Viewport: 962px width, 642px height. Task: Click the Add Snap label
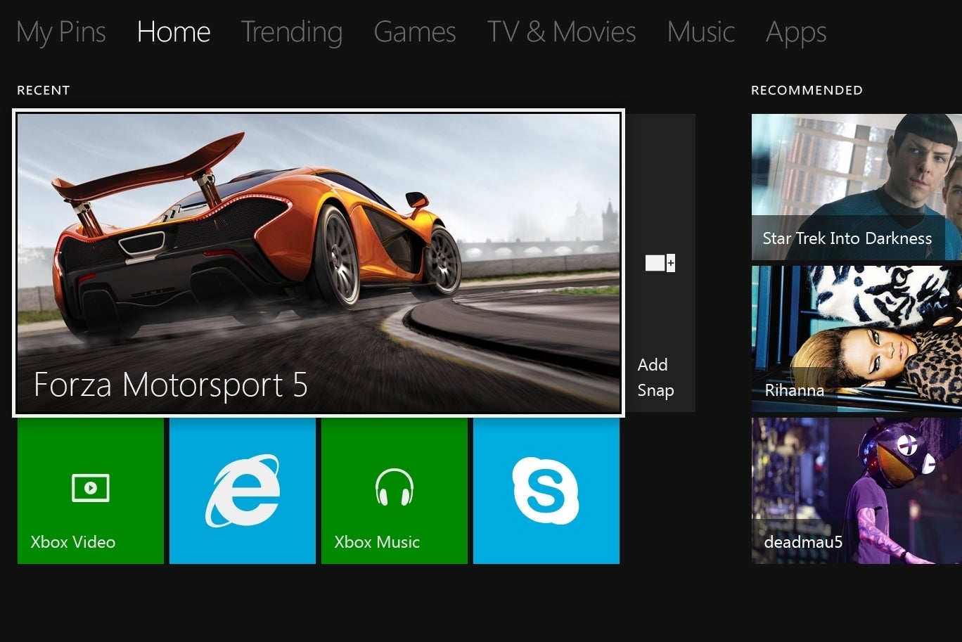coord(655,378)
